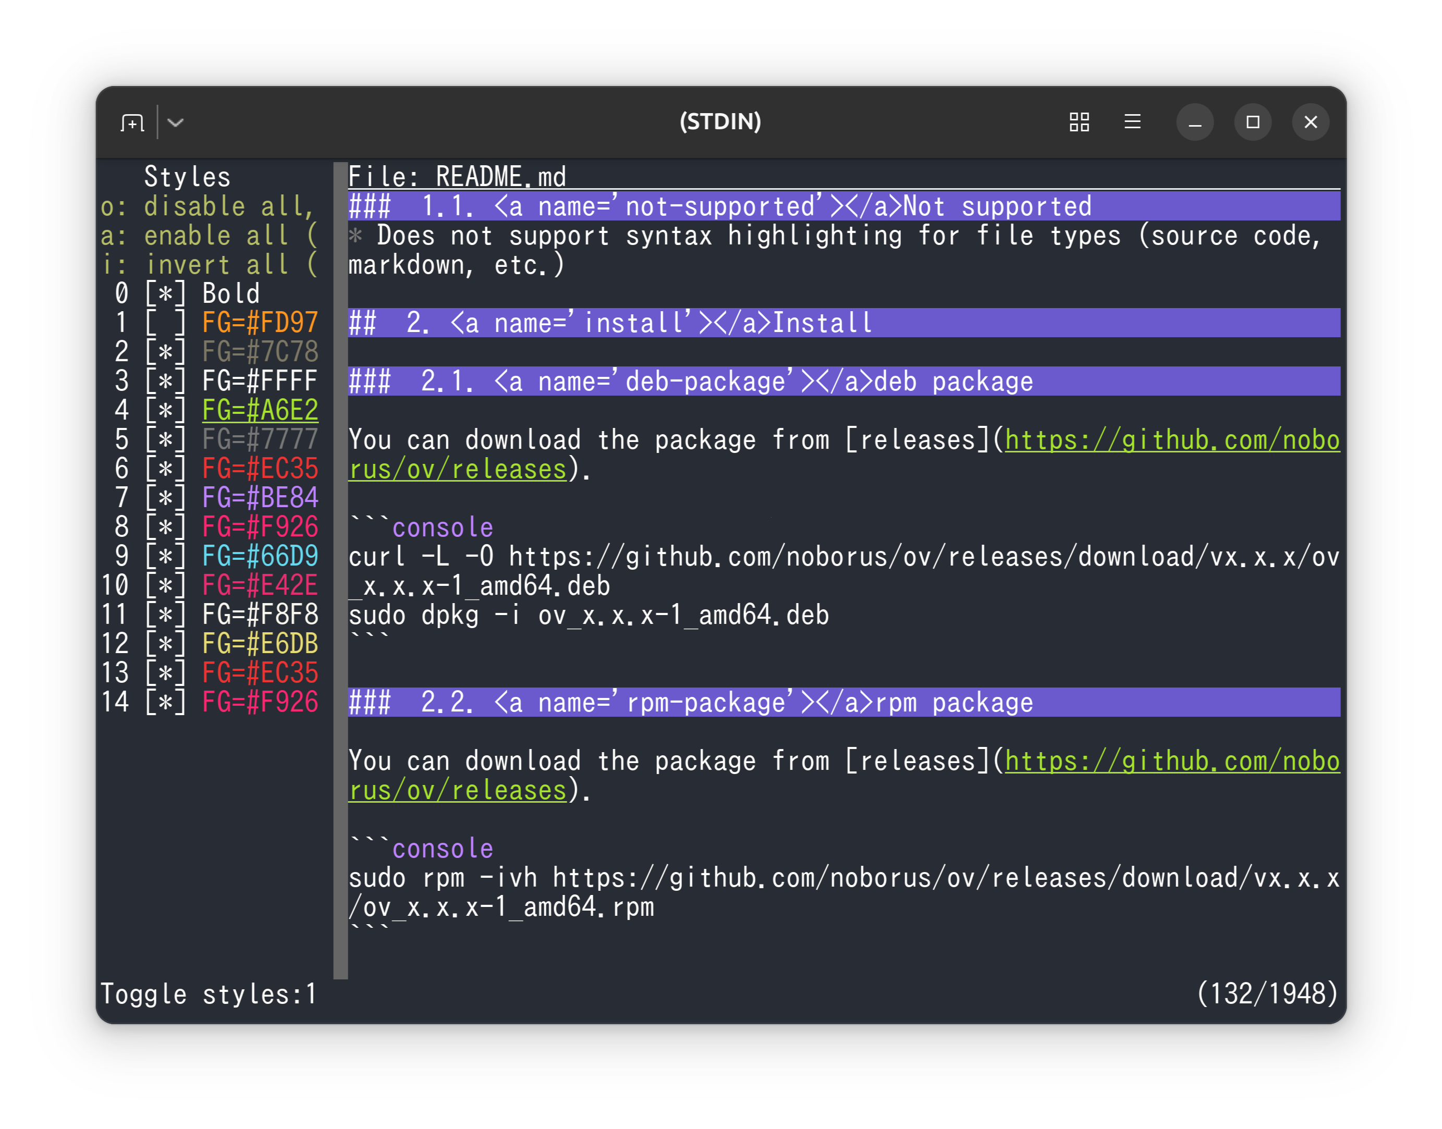Image resolution: width=1442 pixels, height=1129 pixels.
Task: Open a new terminal tab
Action: pos(132,122)
